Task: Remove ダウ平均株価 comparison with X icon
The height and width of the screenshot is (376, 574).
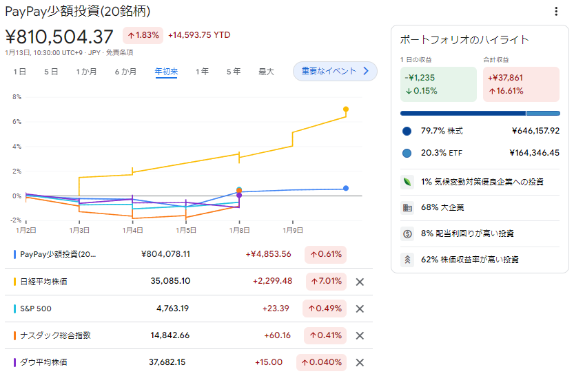Action: (359, 362)
